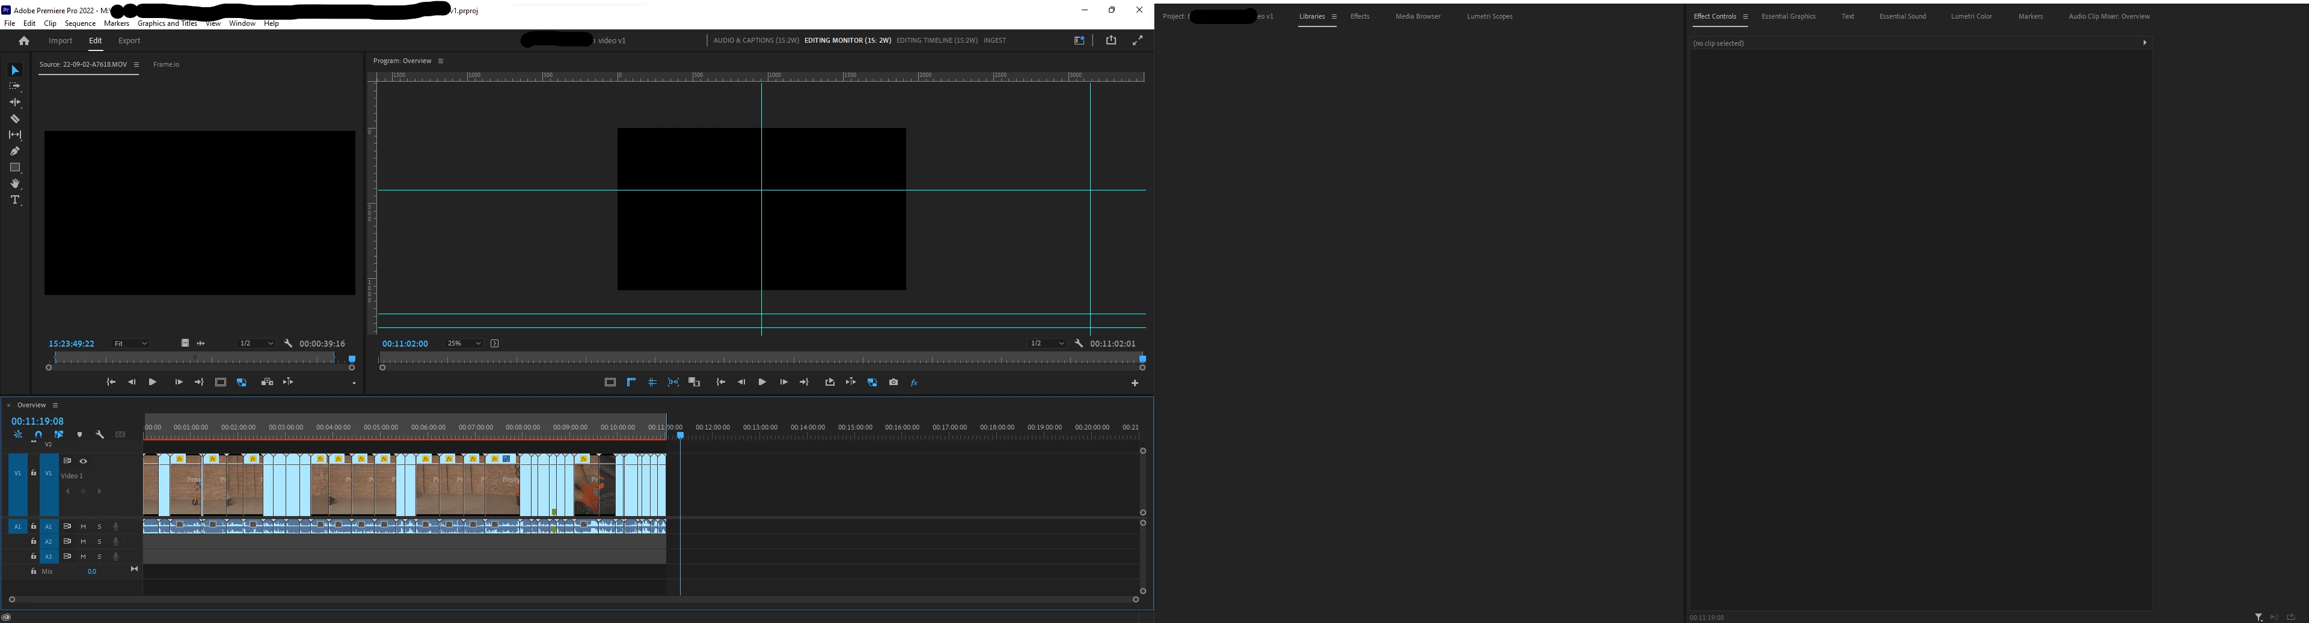Open Timeline display settings wrench
This screenshot has width=2309, height=623.
click(100, 435)
